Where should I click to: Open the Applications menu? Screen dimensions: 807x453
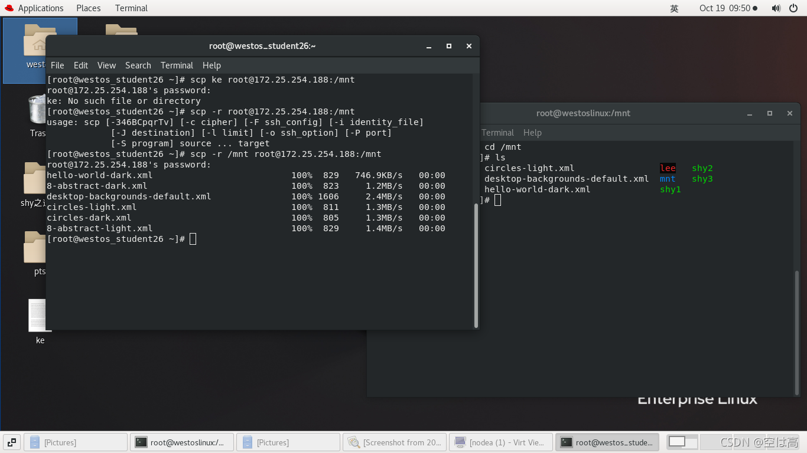click(x=41, y=8)
